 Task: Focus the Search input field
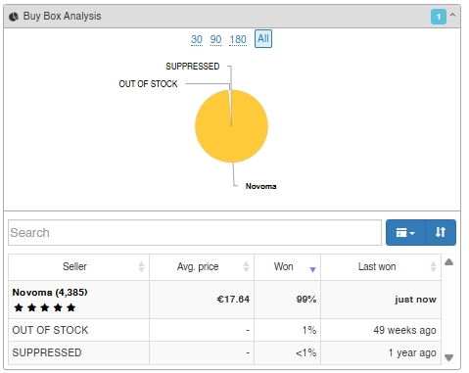[x=195, y=232]
